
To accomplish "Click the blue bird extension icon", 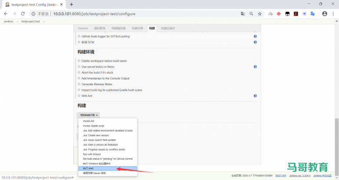I will tap(304, 13).
